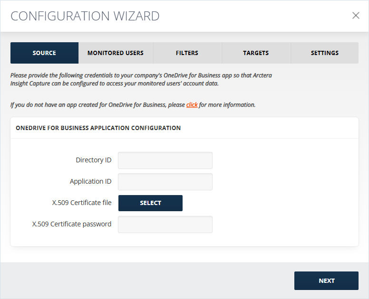Open the Settings tab

(x=325, y=53)
